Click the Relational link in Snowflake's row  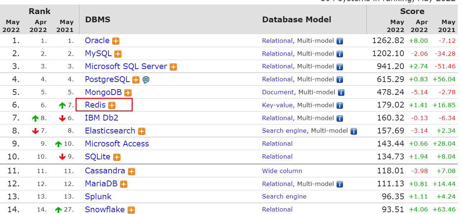coord(277,209)
